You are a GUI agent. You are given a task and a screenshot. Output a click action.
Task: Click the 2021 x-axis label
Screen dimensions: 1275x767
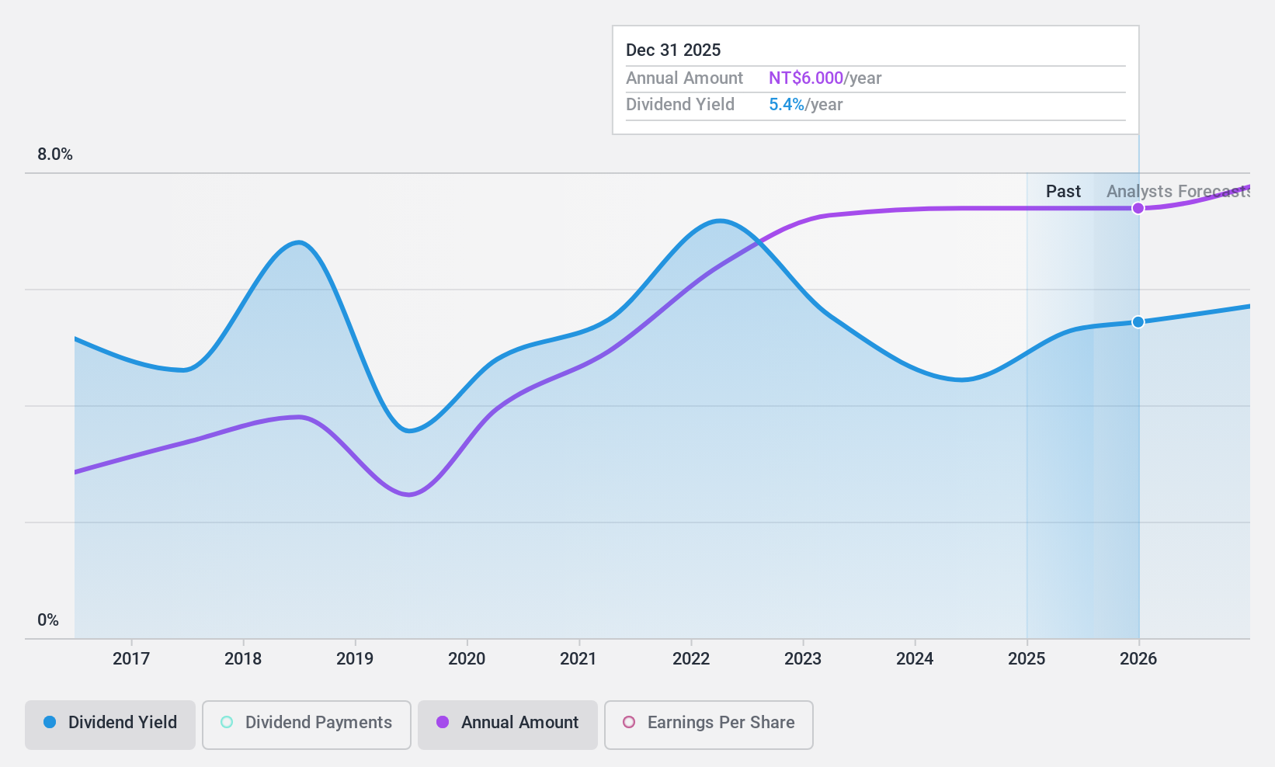click(x=578, y=658)
